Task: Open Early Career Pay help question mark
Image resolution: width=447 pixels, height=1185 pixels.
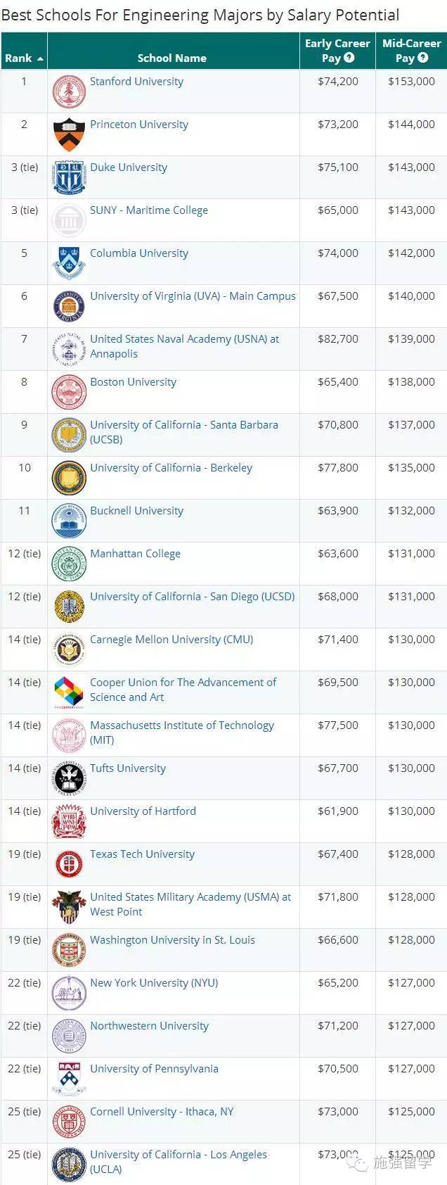Action: coord(349,58)
